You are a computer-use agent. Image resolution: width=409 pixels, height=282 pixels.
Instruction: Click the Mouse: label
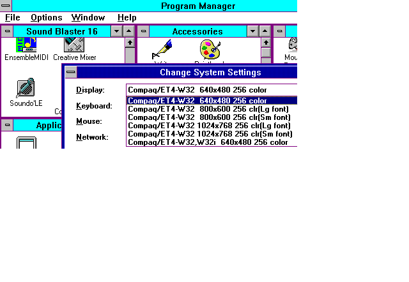(x=89, y=121)
